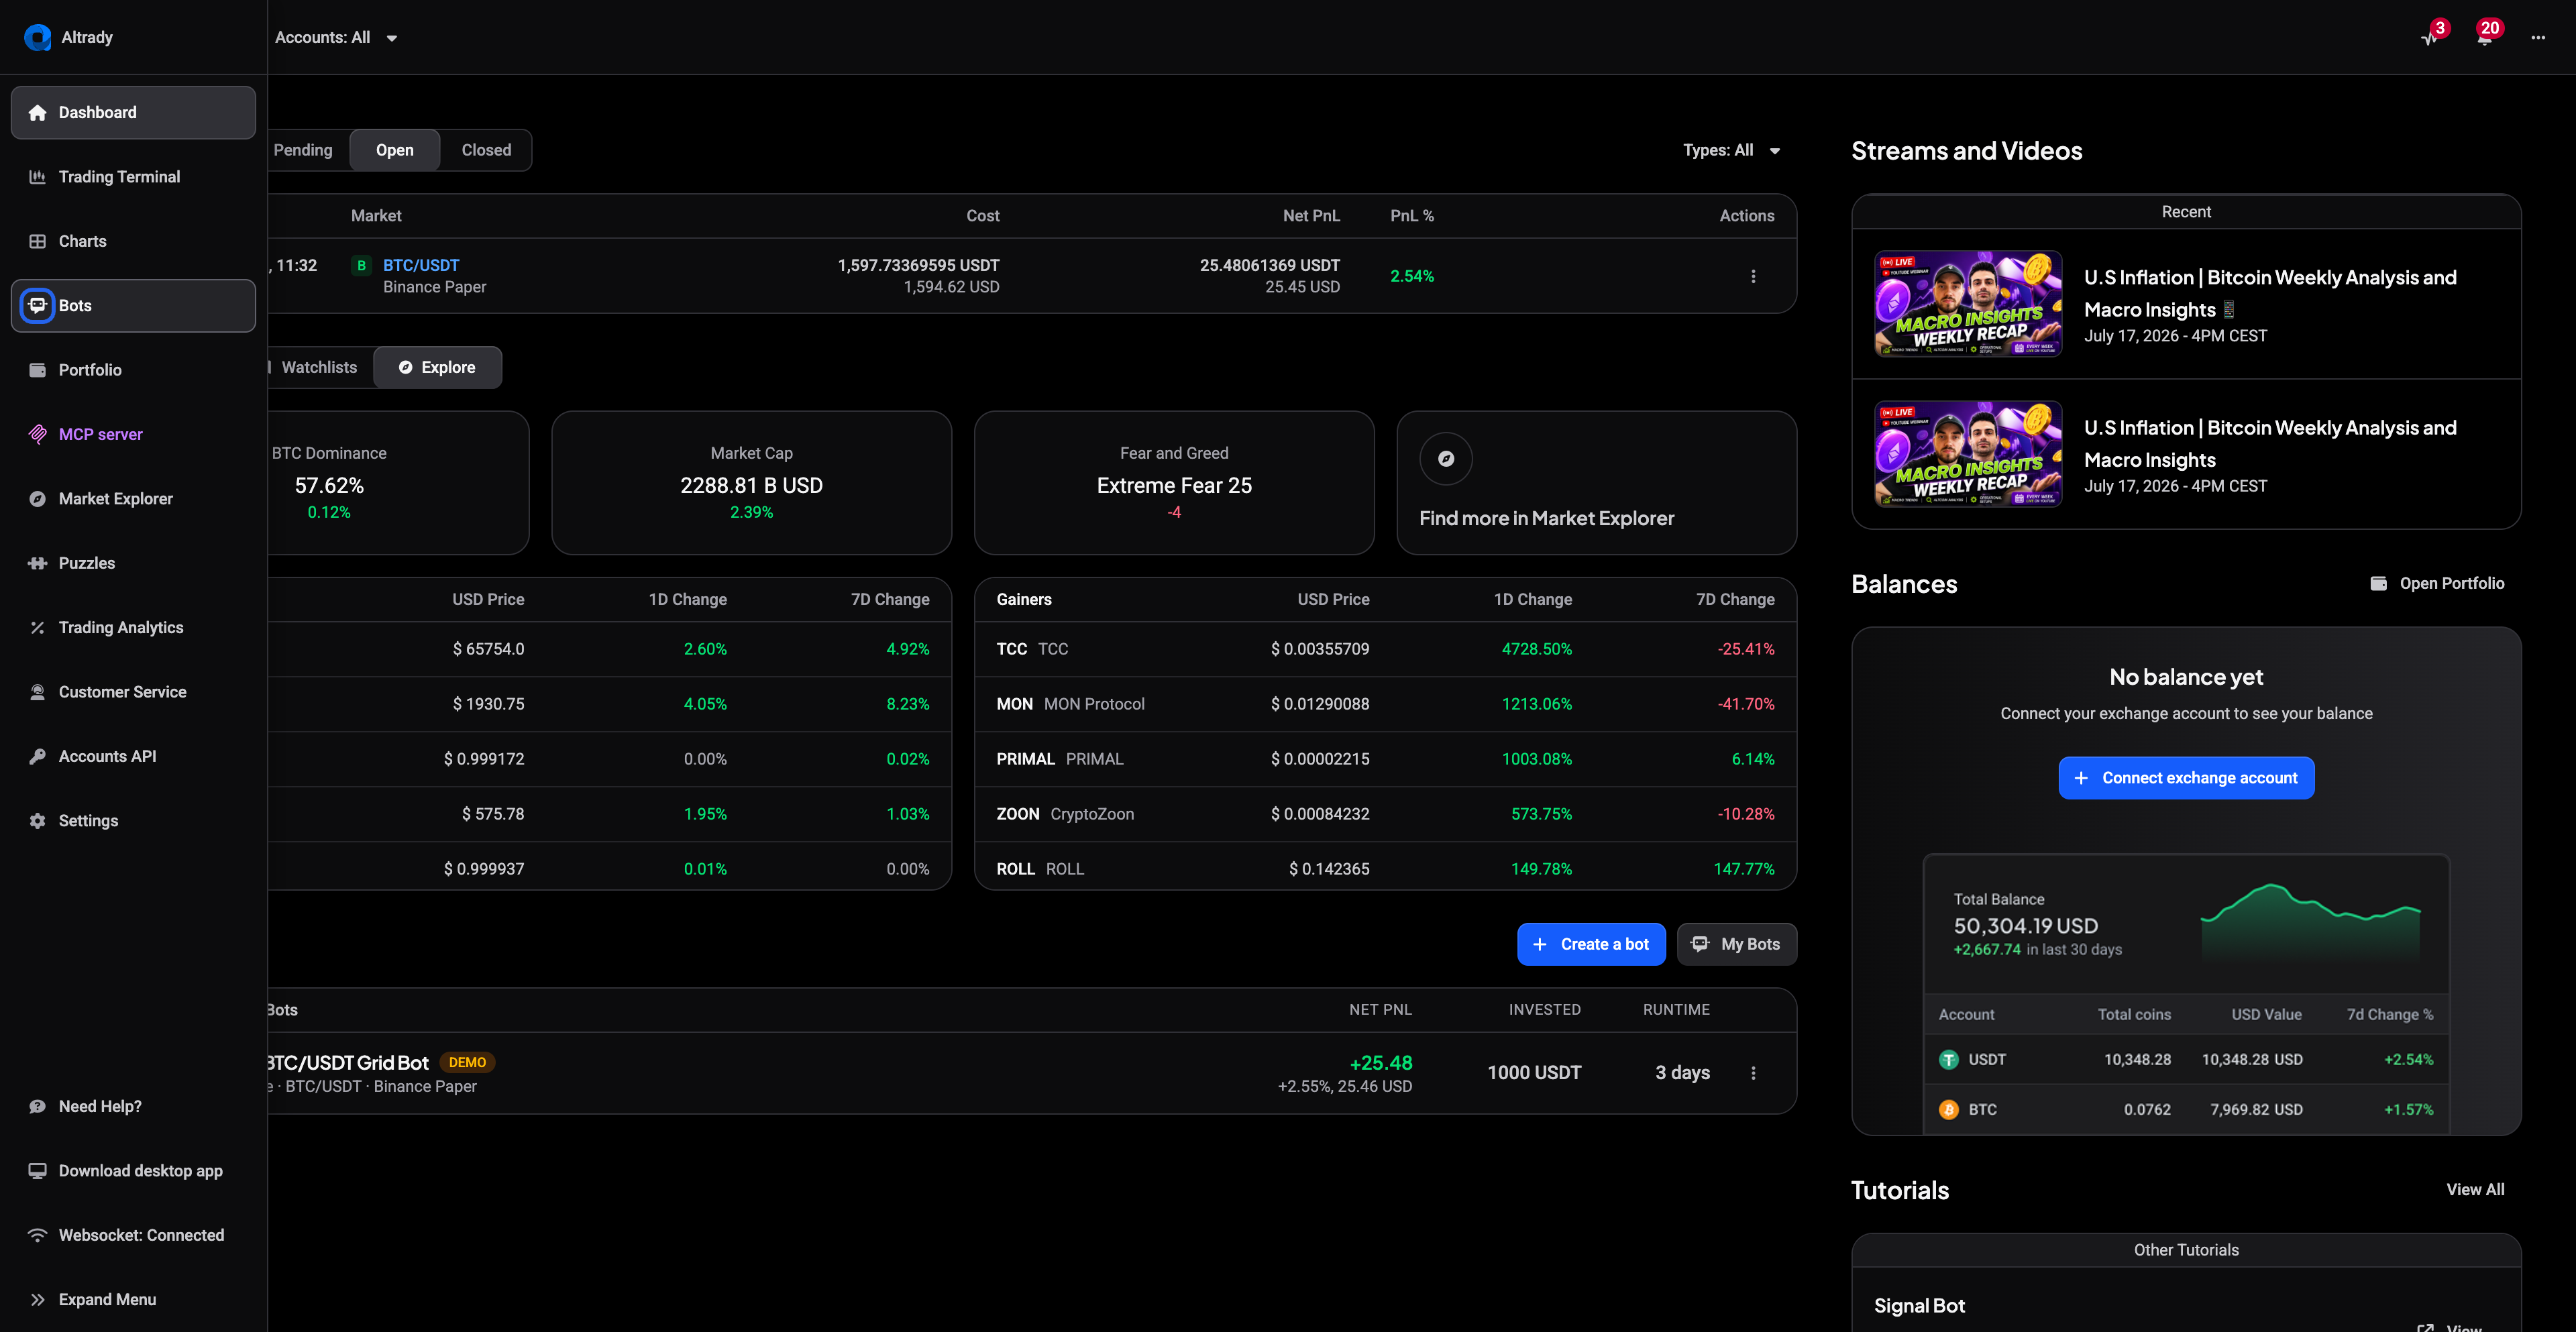Open the Recent streams tab
The height and width of the screenshot is (1332, 2576).
2186,212
